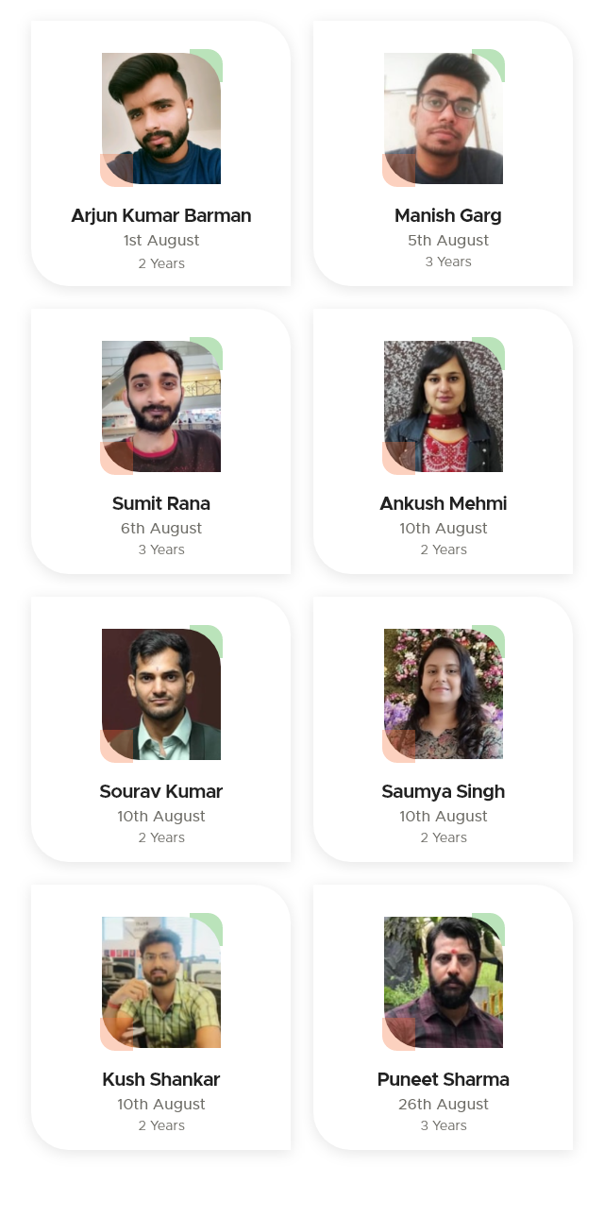The height and width of the screenshot is (1217, 604).
Task: Click Manish Garg's profile photo
Action: pyautogui.click(x=444, y=118)
